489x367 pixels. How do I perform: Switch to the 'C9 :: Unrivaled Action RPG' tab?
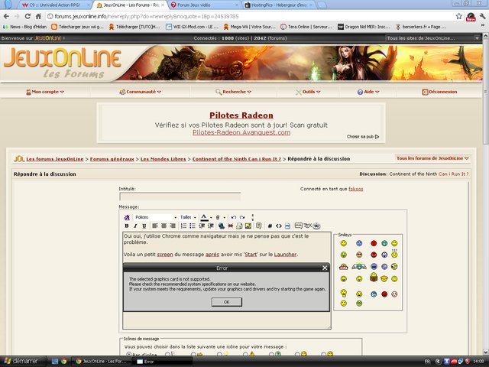tap(54, 5)
